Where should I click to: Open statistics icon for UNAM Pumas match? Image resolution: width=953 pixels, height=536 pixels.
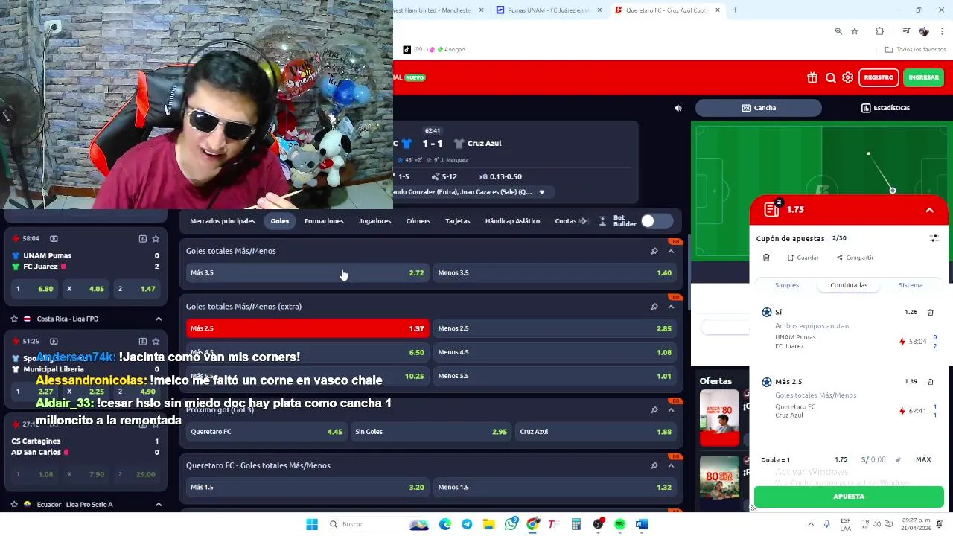click(x=142, y=238)
